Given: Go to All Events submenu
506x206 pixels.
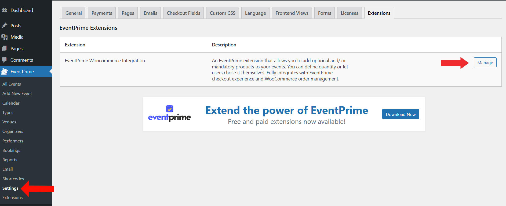Looking at the screenshot, I should coord(12,84).
